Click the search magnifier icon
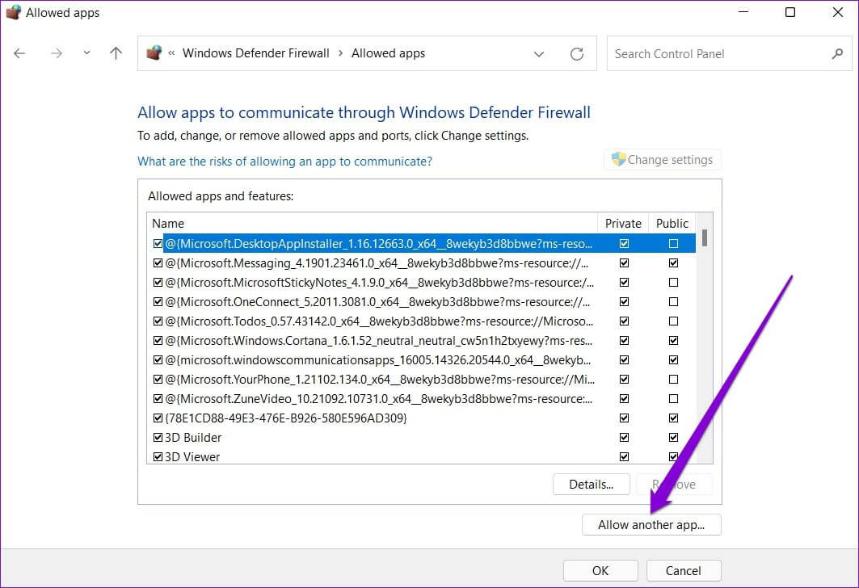Image resolution: width=859 pixels, height=588 pixels. 837,53
